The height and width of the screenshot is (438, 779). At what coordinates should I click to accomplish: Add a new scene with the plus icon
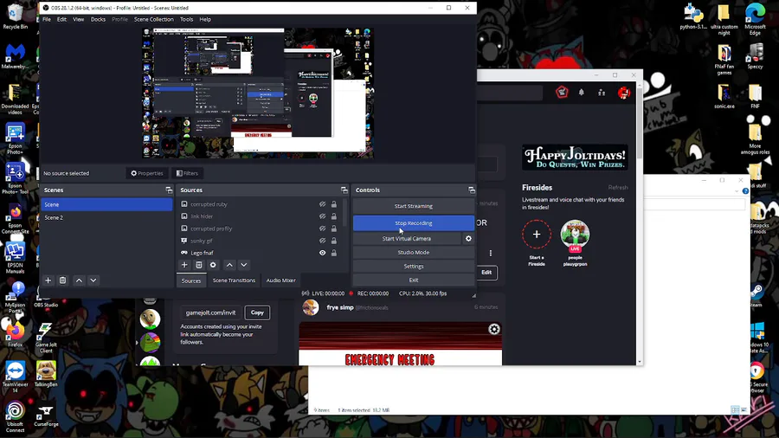point(48,280)
